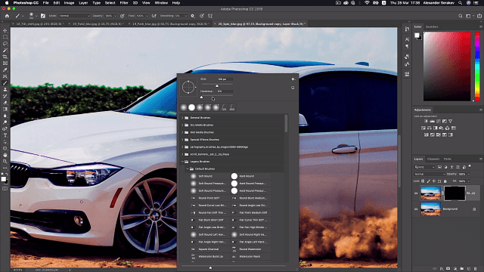This screenshot has height=272, width=484.
Task: Select the Zoom tool
Action: click(5, 161)
